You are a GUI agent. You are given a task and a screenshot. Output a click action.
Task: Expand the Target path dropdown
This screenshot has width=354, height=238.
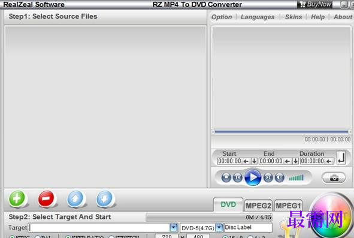pyautogui.click(x=173, y=227)
